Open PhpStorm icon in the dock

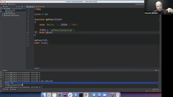click(65, 95)
